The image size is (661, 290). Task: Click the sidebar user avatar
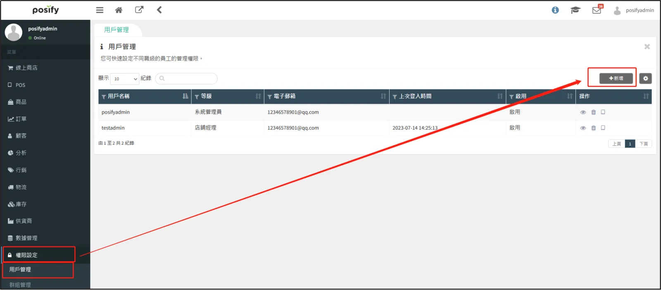point(14,32)
